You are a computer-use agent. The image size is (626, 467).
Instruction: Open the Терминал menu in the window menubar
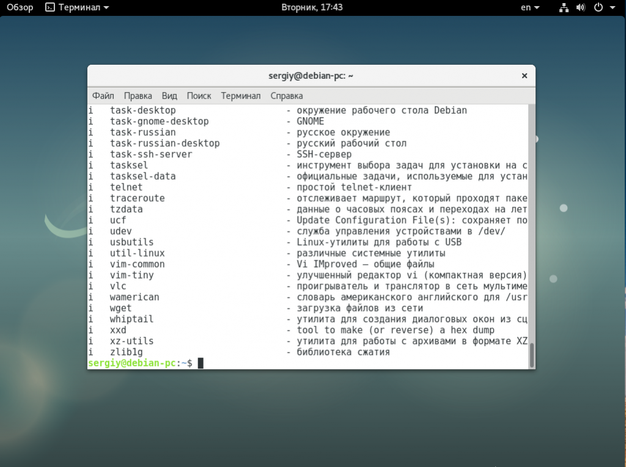(241, 95)
